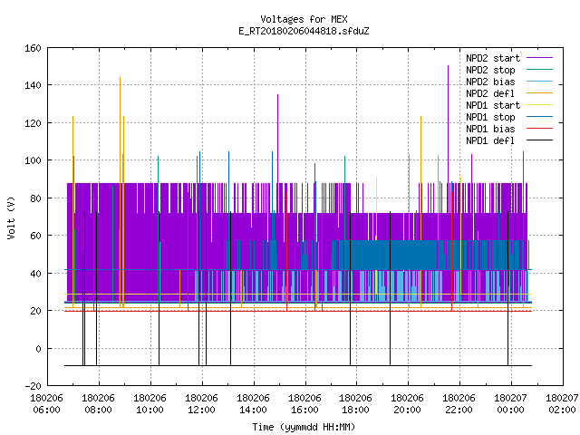Click the Volt (V) y-axis label
The width and height of the screenshot is (580, 435).
(11, 217)
